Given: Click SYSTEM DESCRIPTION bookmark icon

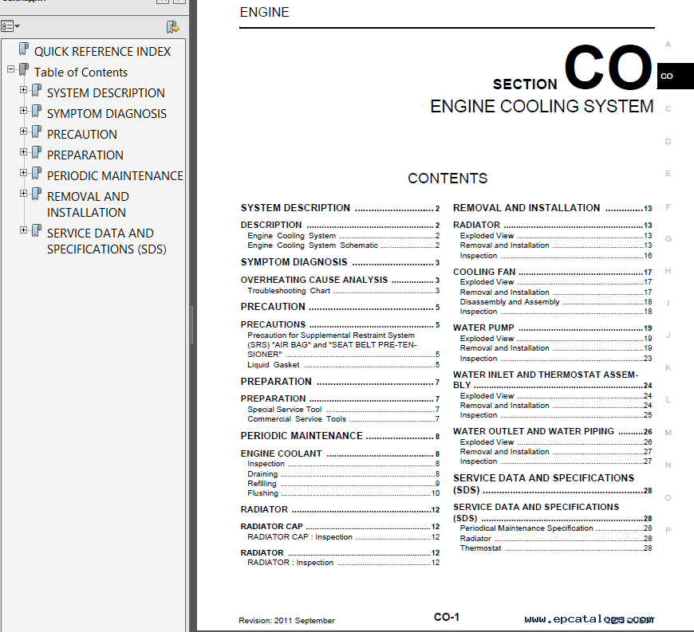Looking at the screenshot, I should (37, 91).
